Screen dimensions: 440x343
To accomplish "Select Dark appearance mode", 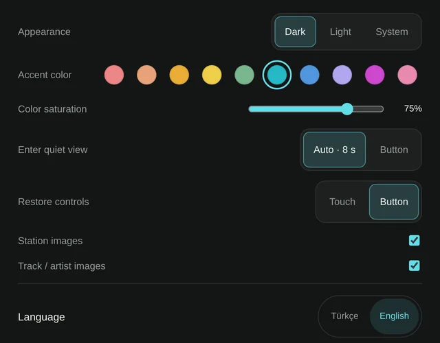I will coord(295,32).
